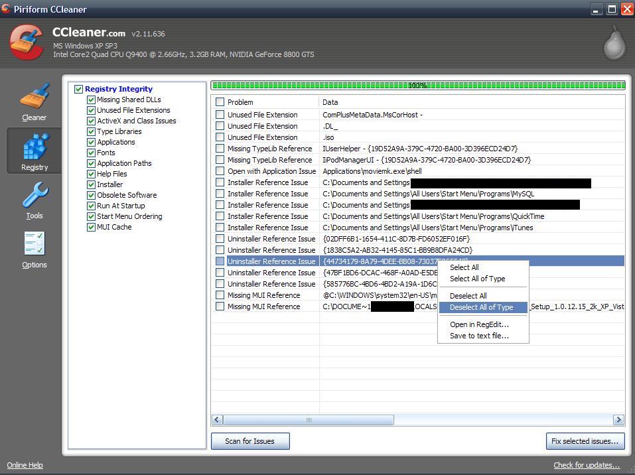
Task: Click the CCleaner title bar icon
Action: pos(6,9)
